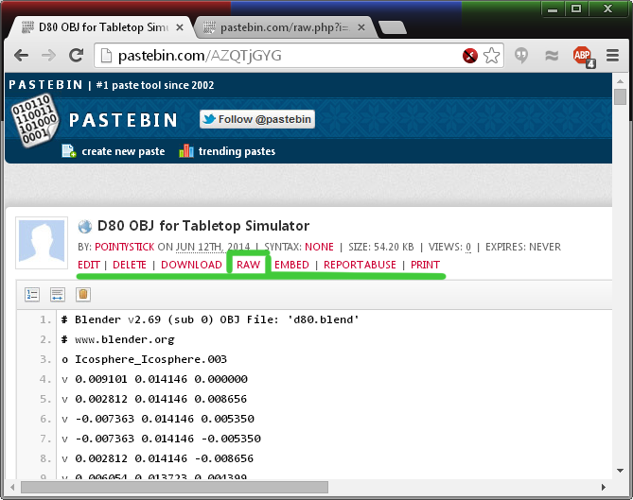The height and width of the screenshot is (500, 633).
Task: Click the create new paste icon
Action: (x=69, y=151)
